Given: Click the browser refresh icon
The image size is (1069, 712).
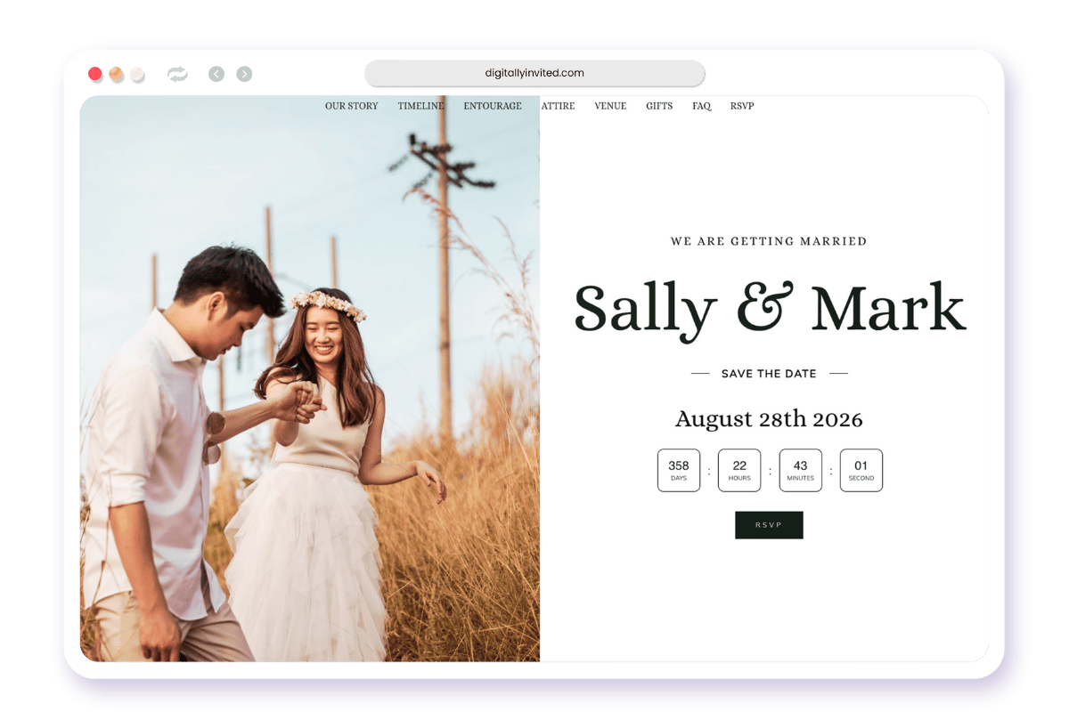Looking at the screenshot, I should tap(178, 75).
